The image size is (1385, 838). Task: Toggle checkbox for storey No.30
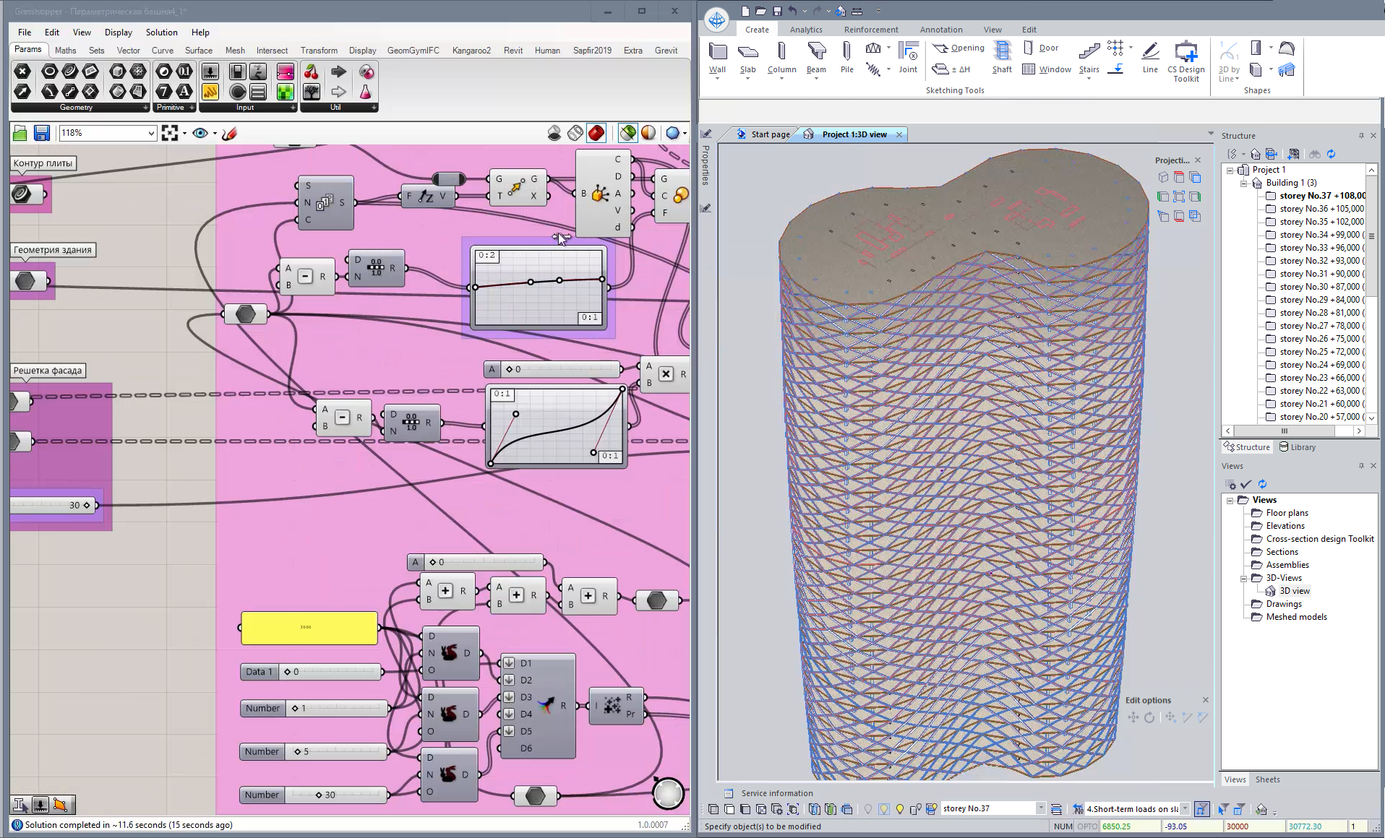[x=1271, y=287]
